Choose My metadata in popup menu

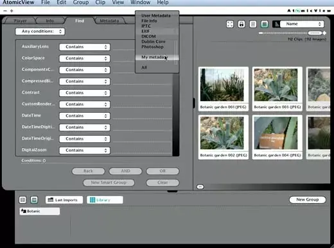click(157, 57)
